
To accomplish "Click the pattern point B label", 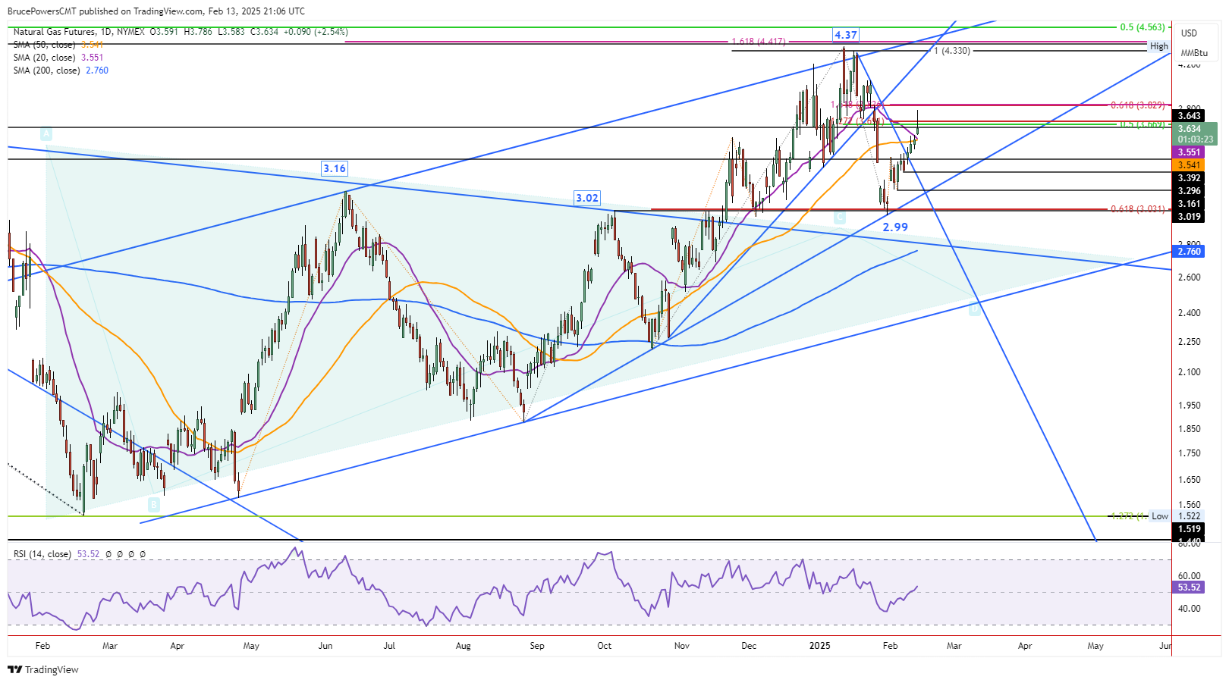I will pyautogui.click(x=154, y=504).
